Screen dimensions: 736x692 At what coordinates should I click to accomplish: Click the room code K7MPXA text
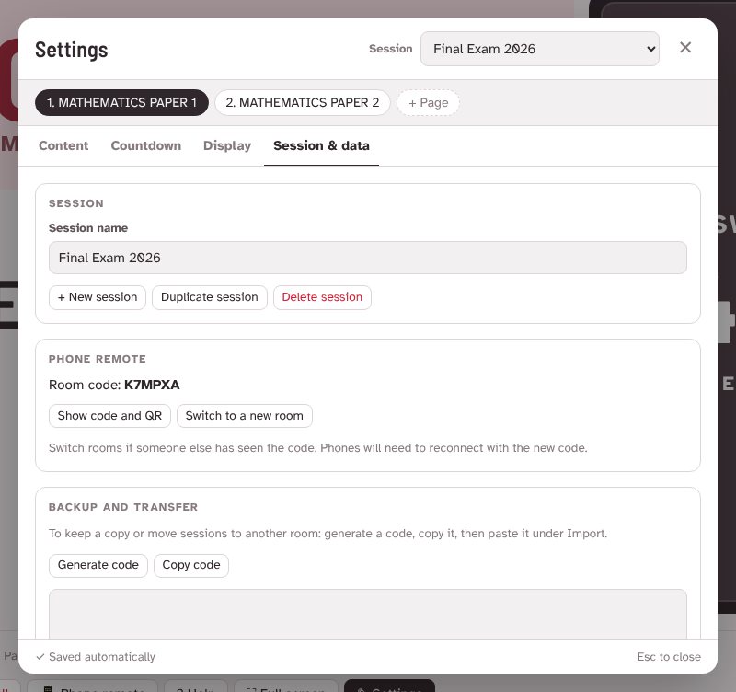(x=152, y=385)
